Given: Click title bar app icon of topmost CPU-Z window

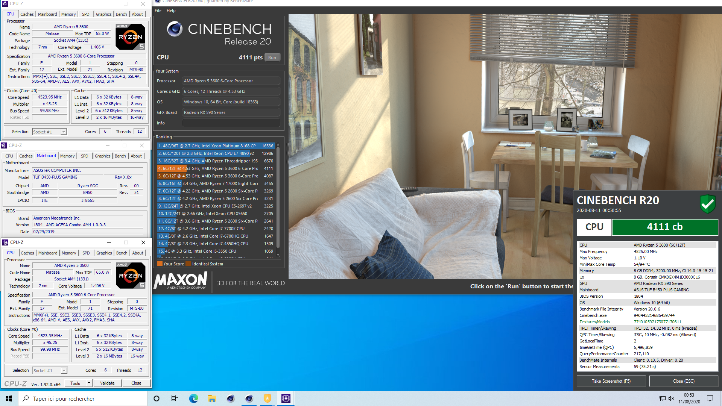Looking at the screenshot, I should 5,4.
